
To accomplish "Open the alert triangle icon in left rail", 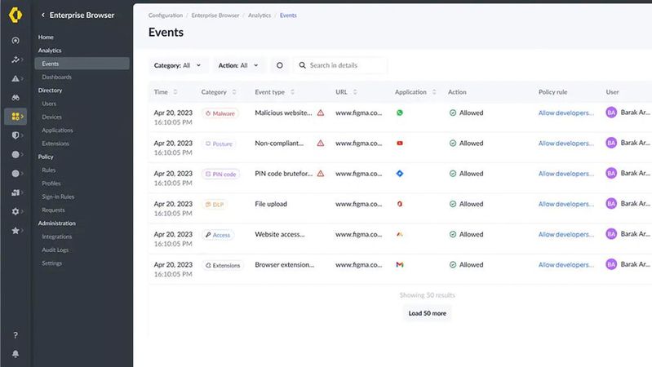I will coord(16,78).
